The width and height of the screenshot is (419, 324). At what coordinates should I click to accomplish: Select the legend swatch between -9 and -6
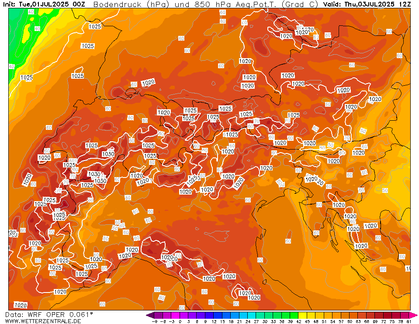coord(158,315)
